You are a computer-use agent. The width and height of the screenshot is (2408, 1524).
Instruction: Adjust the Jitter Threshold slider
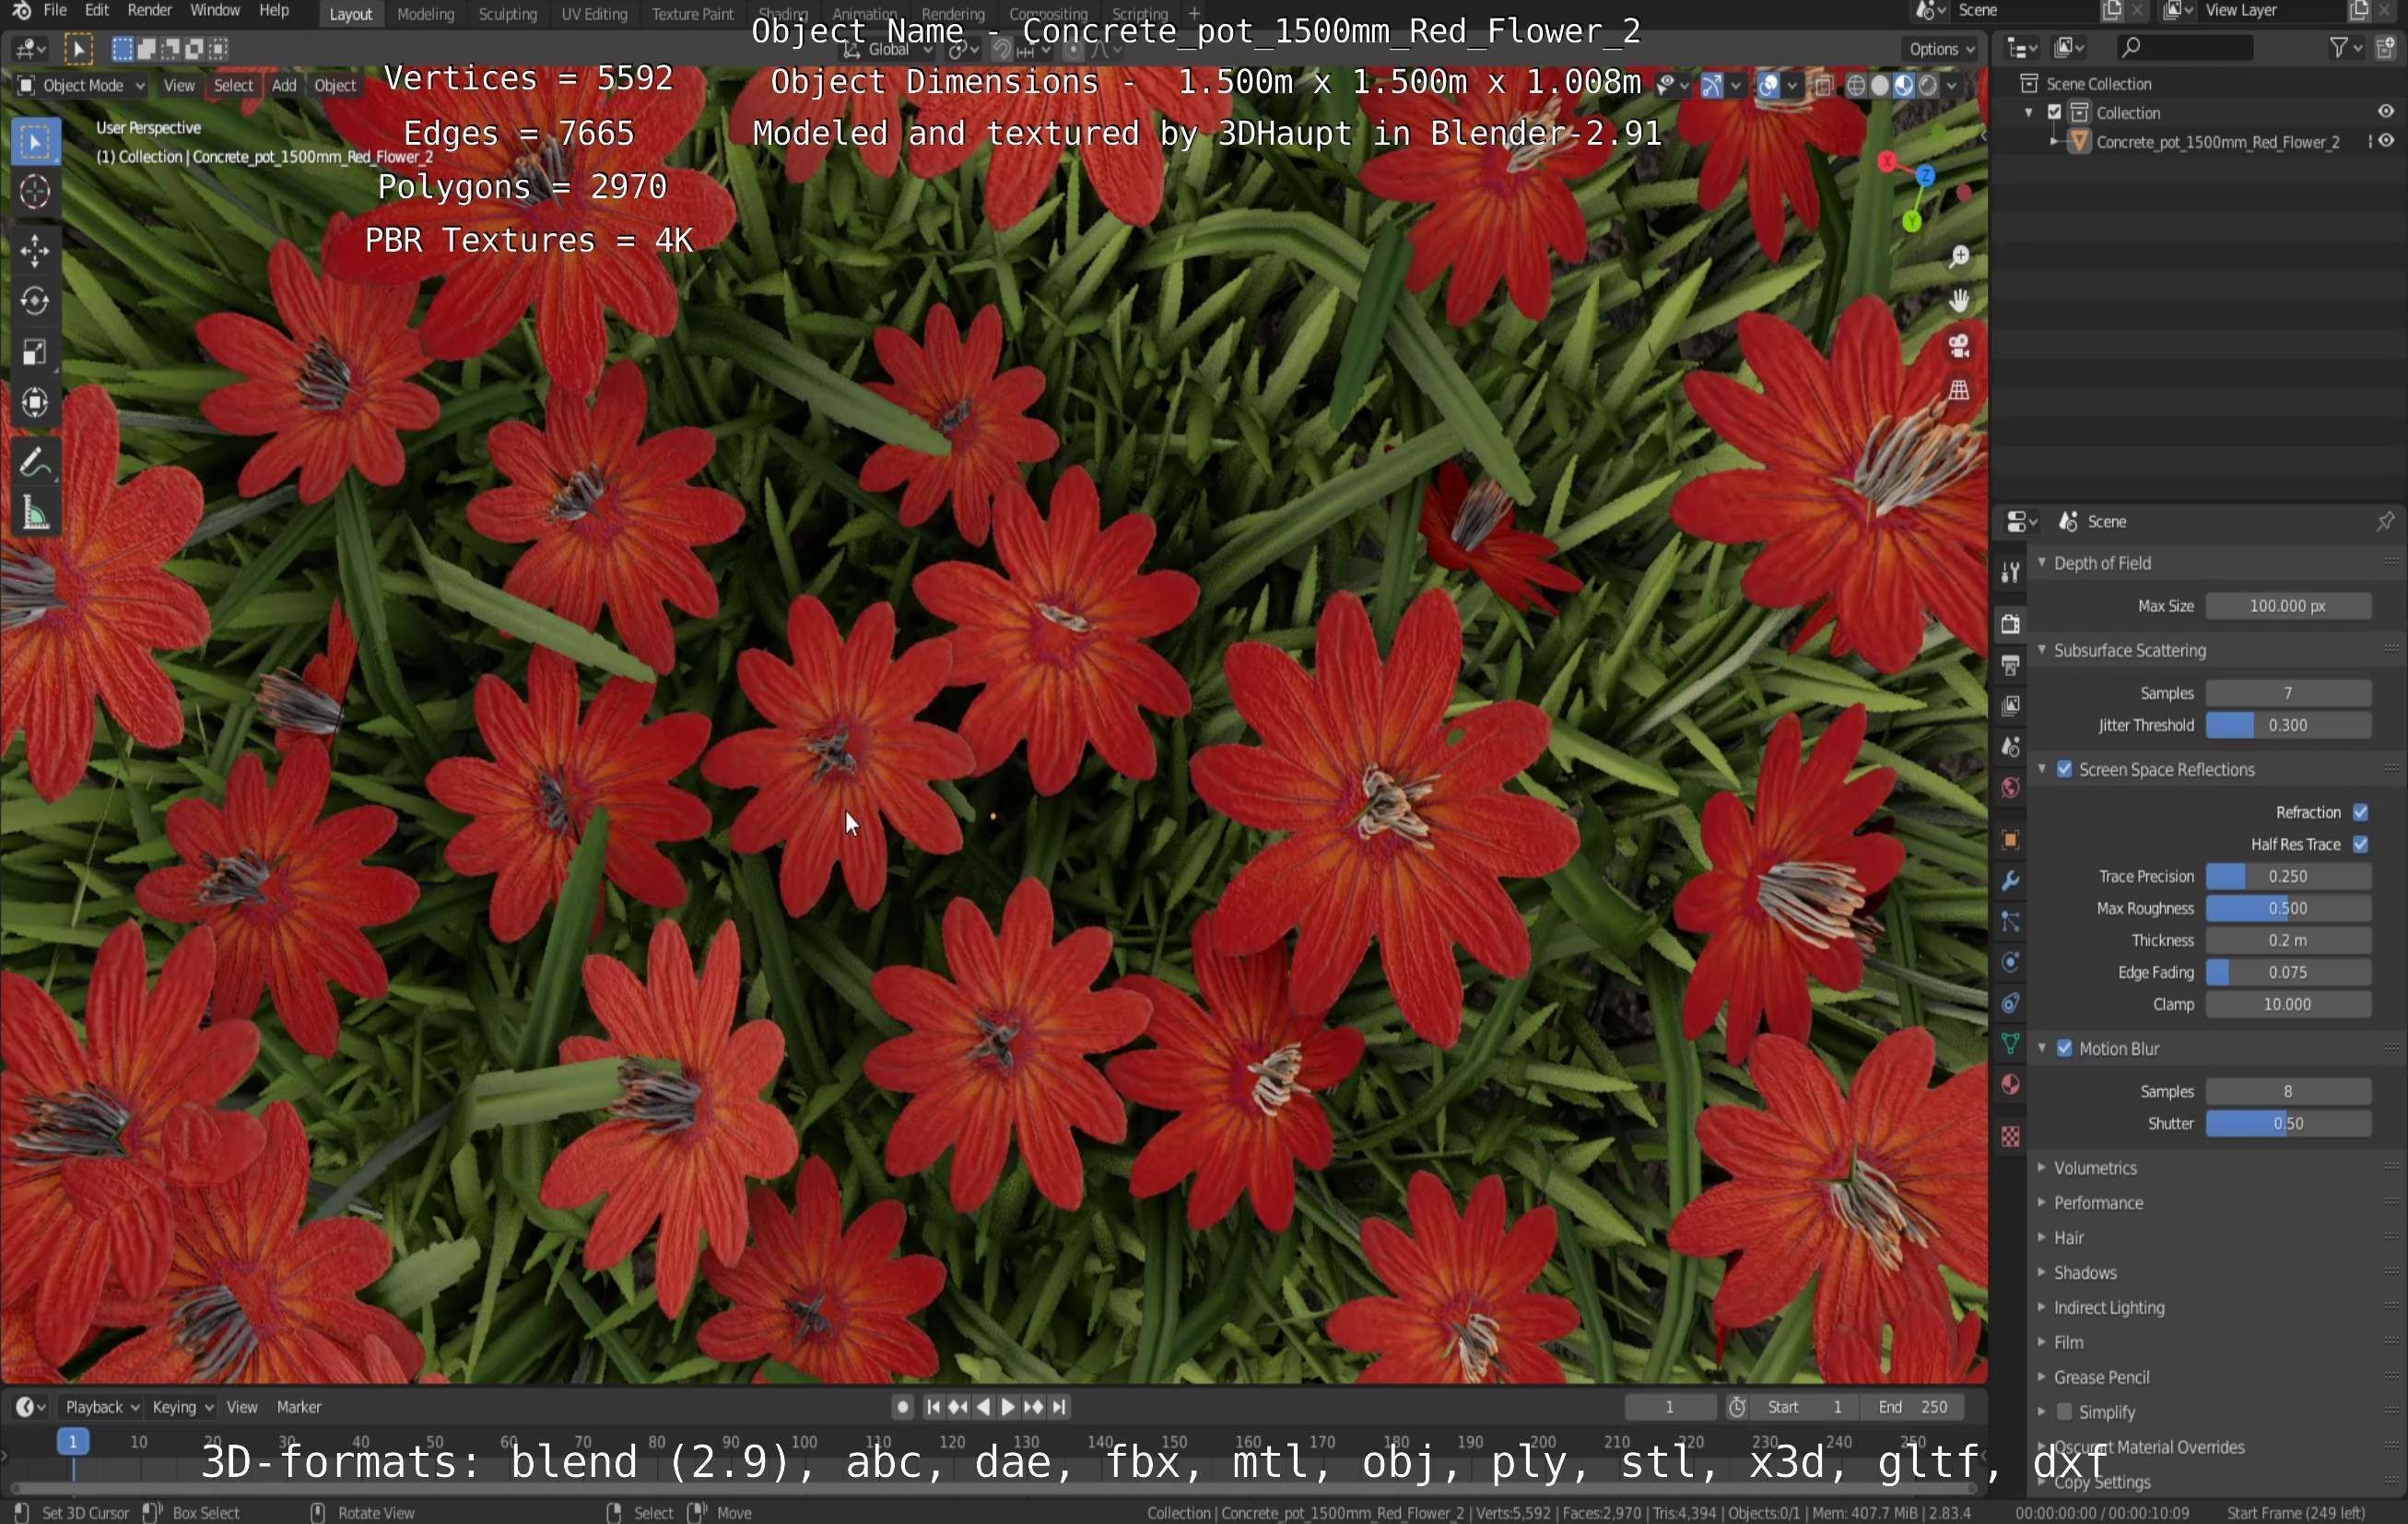click(2287, 726)
